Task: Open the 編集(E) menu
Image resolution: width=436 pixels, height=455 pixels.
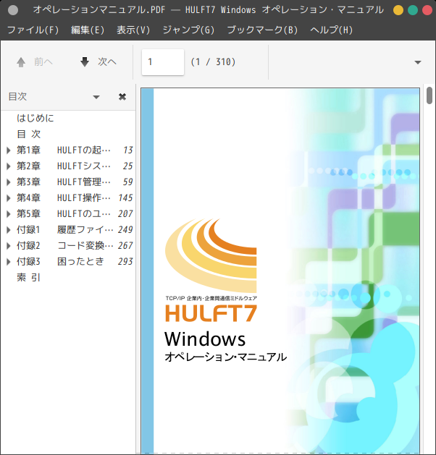Action: pos(88,30)
